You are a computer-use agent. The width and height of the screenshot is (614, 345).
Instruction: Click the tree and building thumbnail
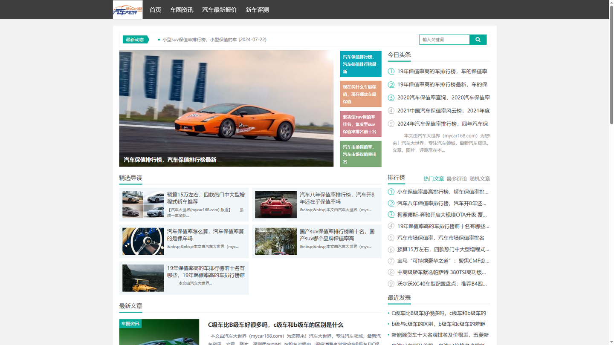pos(276,241)
